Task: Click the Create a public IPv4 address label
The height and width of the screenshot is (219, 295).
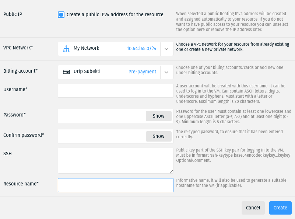Action: click(x=115, y=15)
